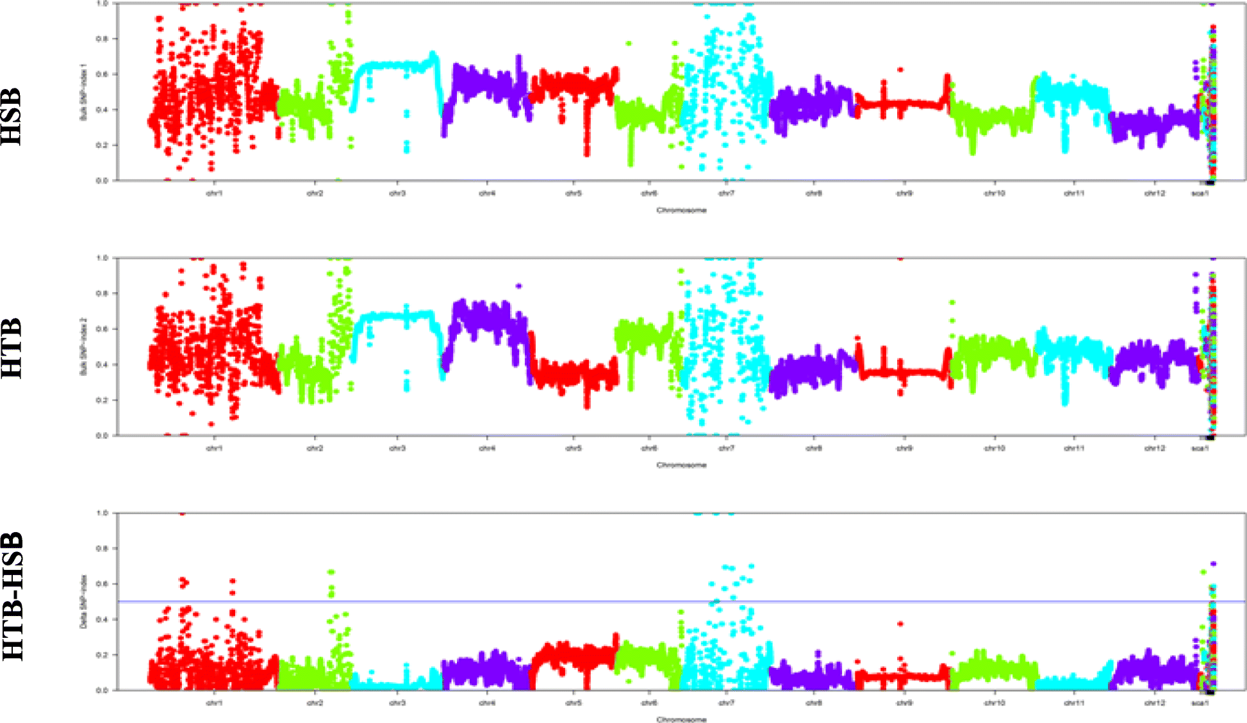1247x723 pixels.
Task: Select the 'Bulk SNP-index 1' y-axis title
Action: [83, 92]
